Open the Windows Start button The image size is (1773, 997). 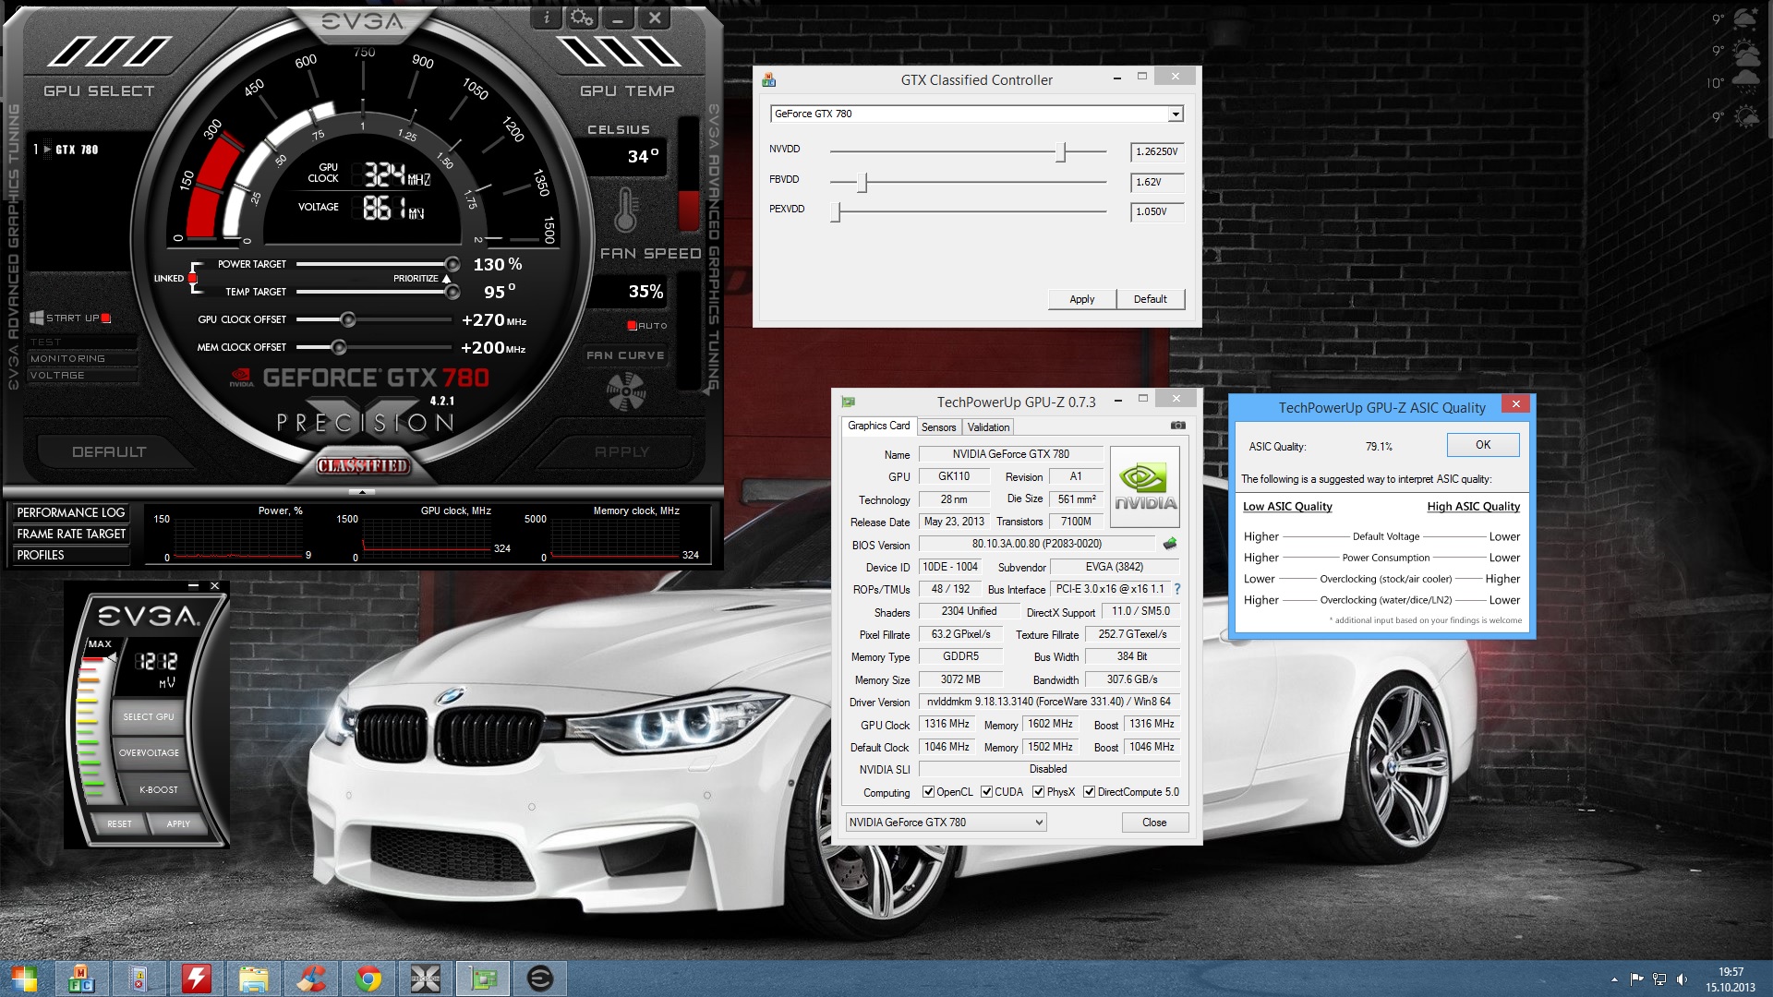25,979
